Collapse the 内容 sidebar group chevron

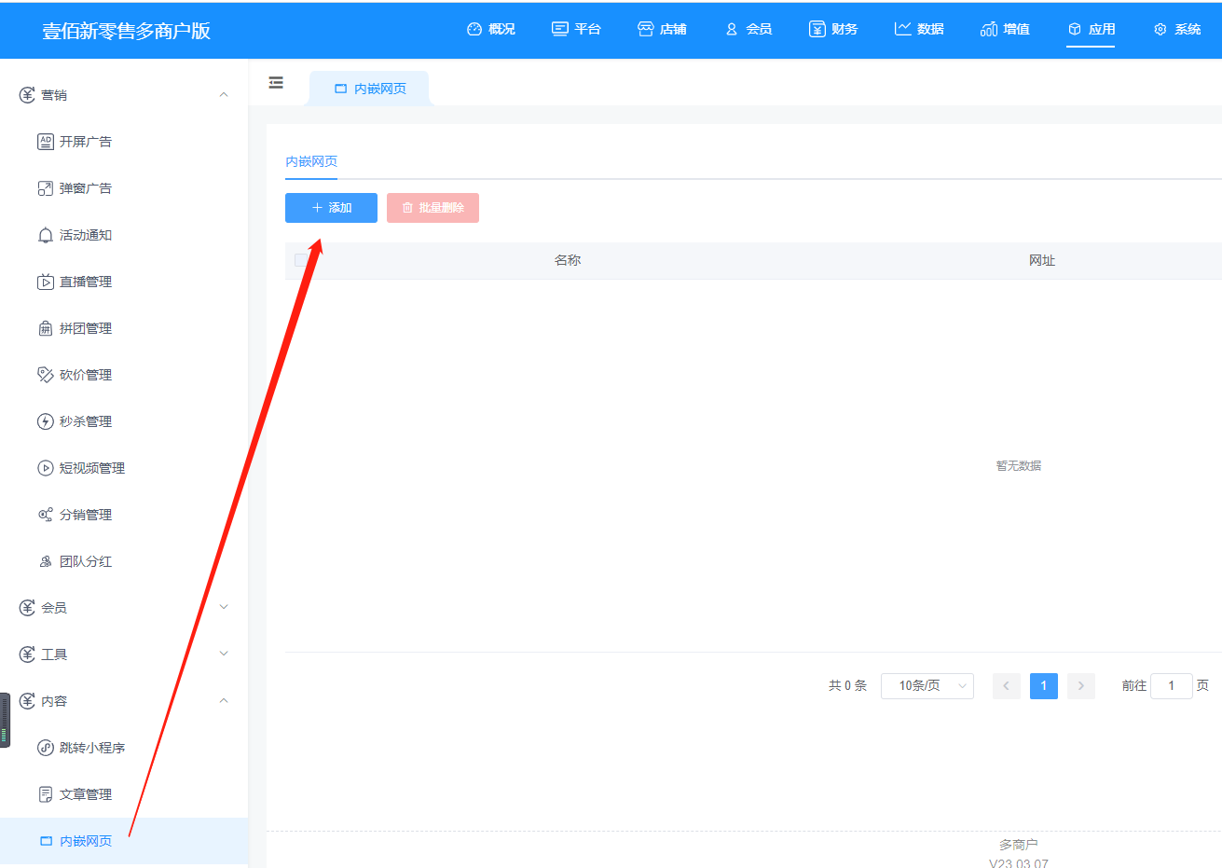[x=224, y=700]
